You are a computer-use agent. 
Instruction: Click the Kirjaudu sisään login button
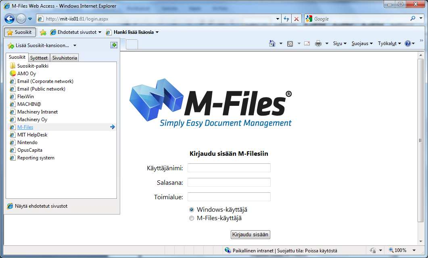(x=250, y=235)
